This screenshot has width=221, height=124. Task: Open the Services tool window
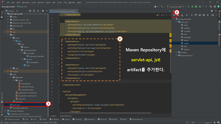tap(102, 119)
